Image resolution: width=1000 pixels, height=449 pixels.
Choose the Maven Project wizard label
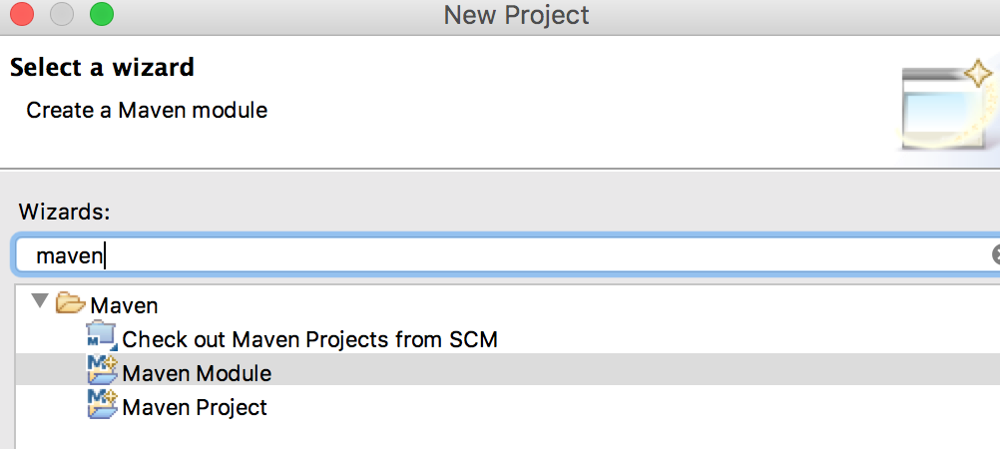[x=195, y=407]
